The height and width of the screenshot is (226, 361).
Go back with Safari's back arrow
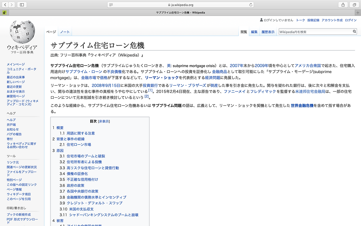point(5,5)
